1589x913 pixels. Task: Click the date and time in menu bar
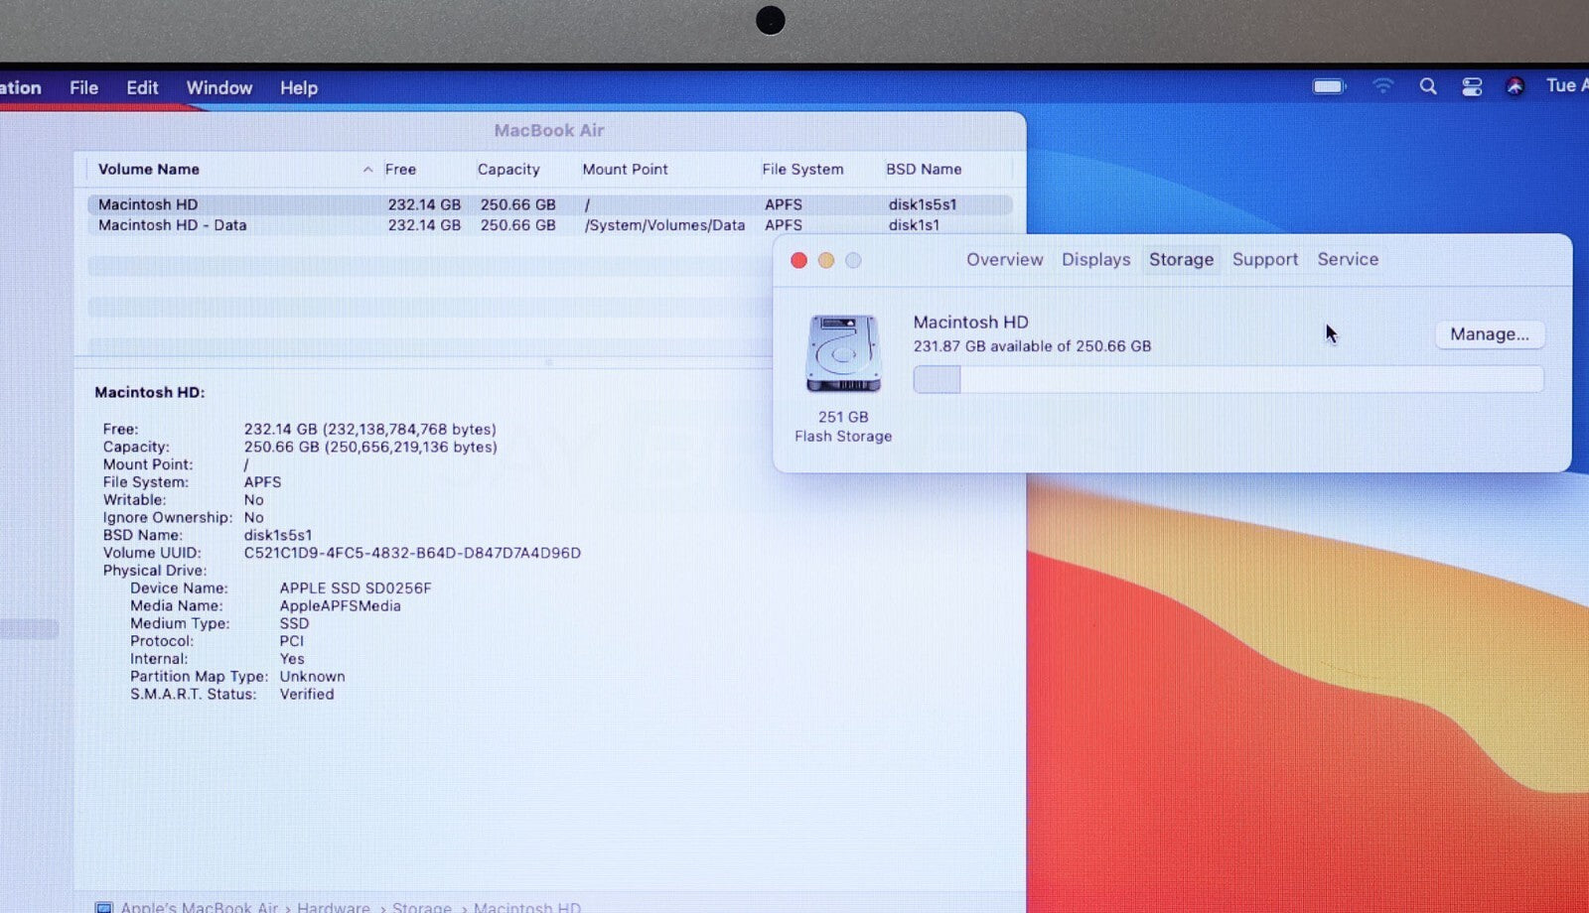(1566, 86)
